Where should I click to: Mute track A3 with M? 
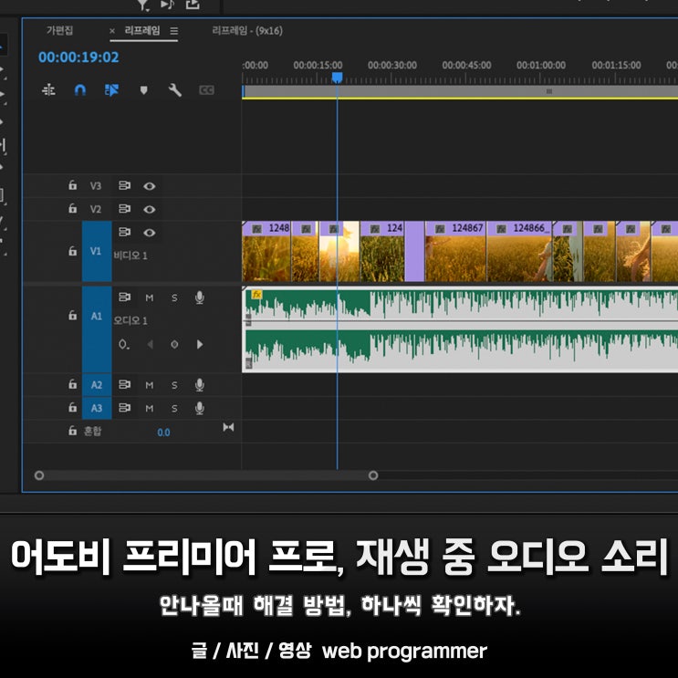click(x=149, y=408)
